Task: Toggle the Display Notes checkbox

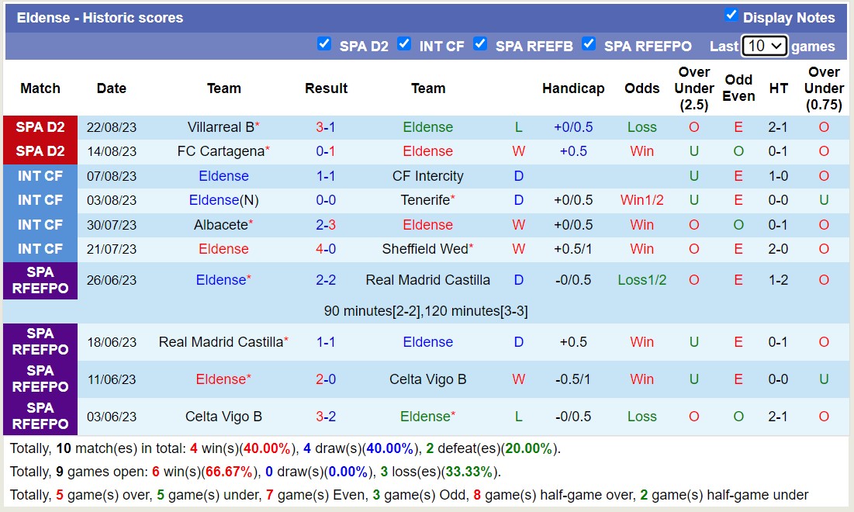Action: (x=731, y=16)
